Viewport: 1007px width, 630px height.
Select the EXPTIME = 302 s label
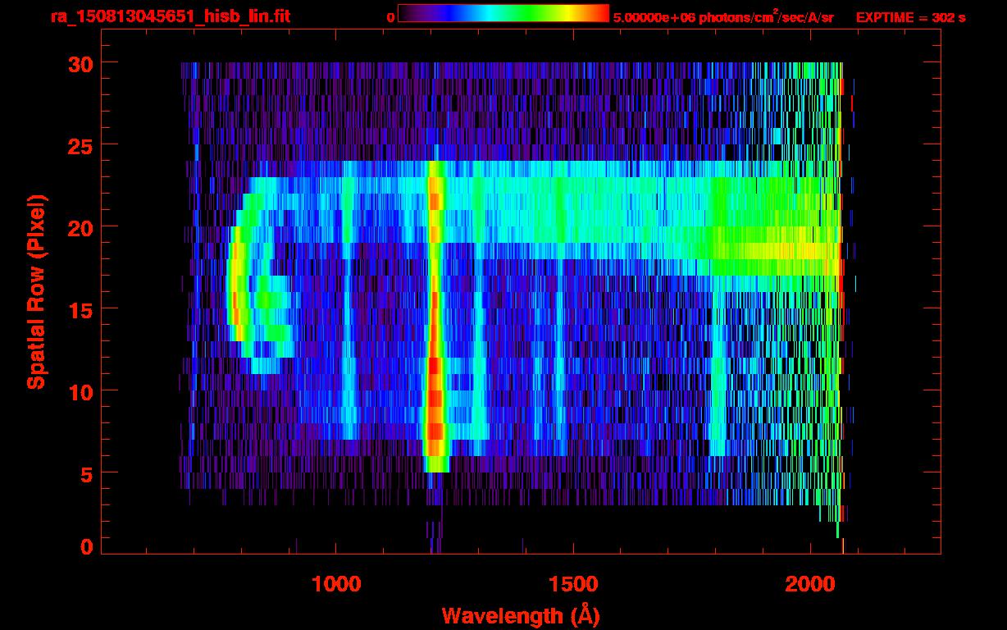[910, 17]
